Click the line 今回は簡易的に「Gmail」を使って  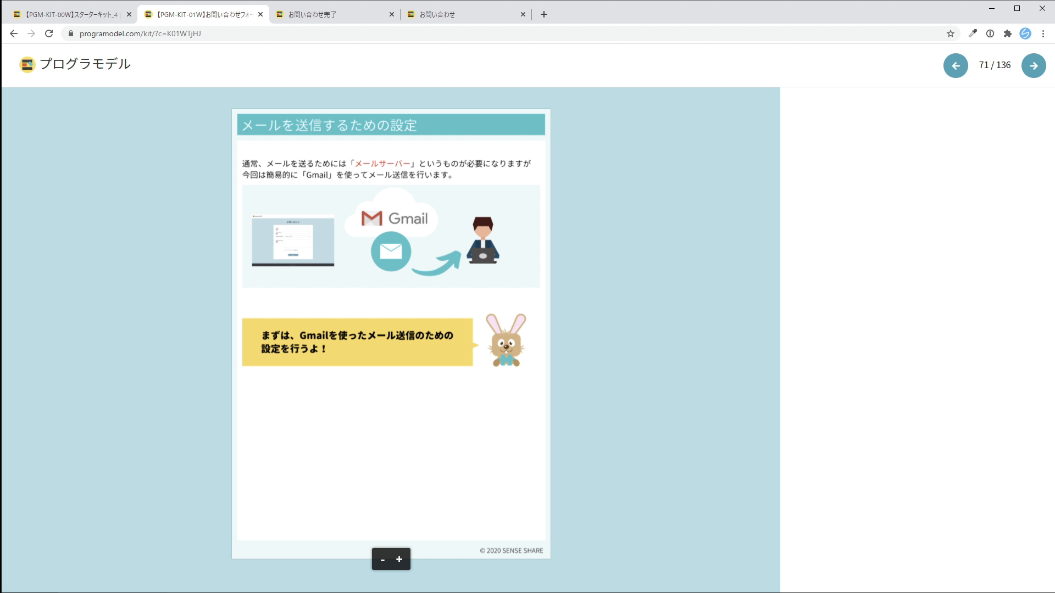[x=348, y=175]
